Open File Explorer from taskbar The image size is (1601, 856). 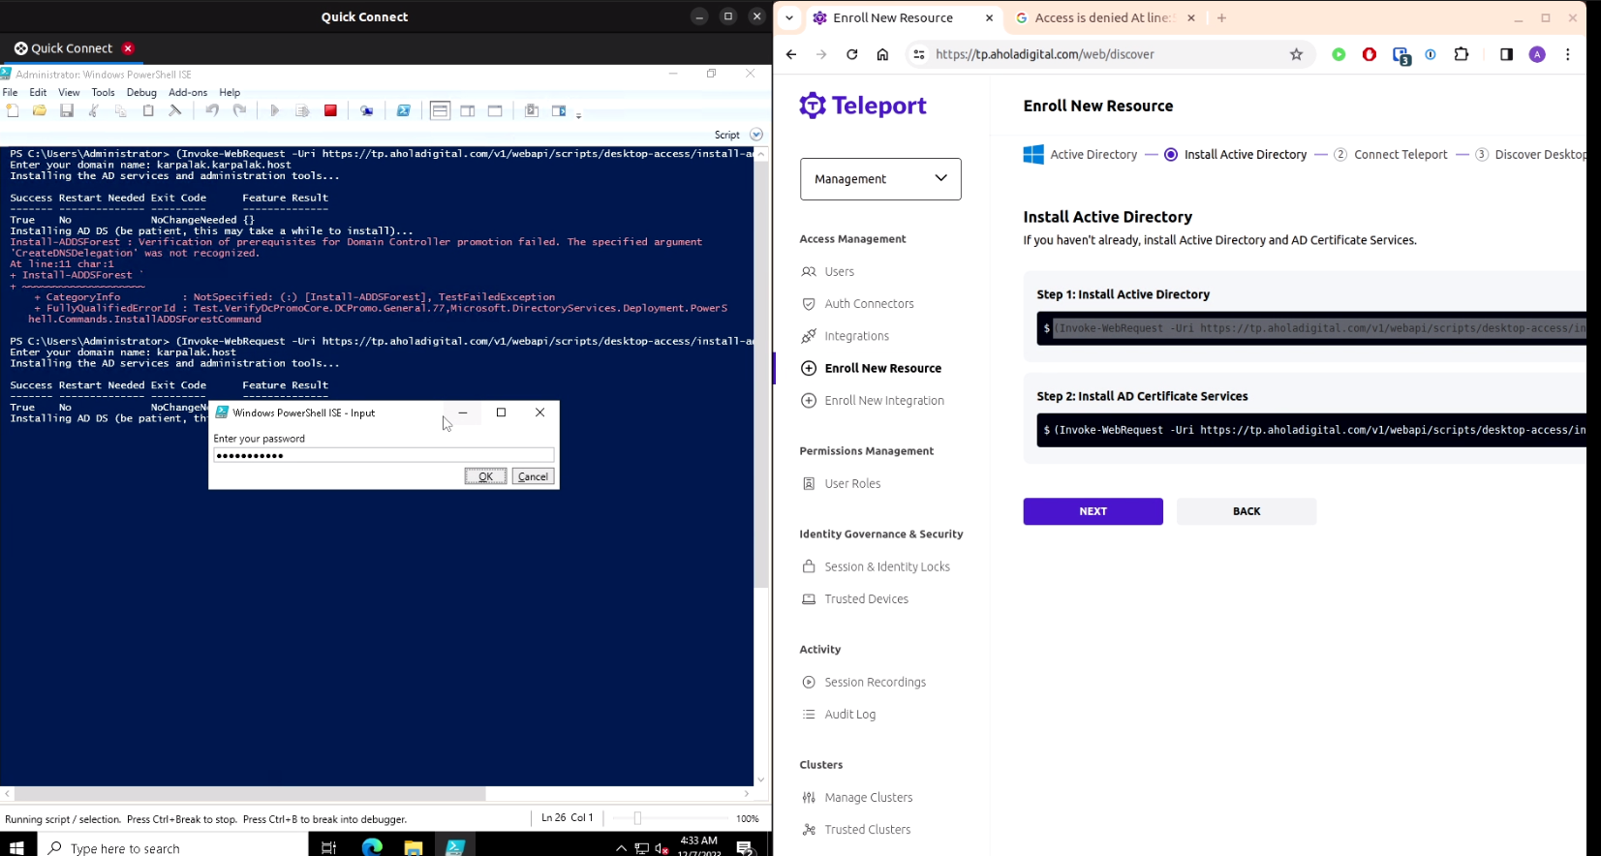tap(414, 847)
